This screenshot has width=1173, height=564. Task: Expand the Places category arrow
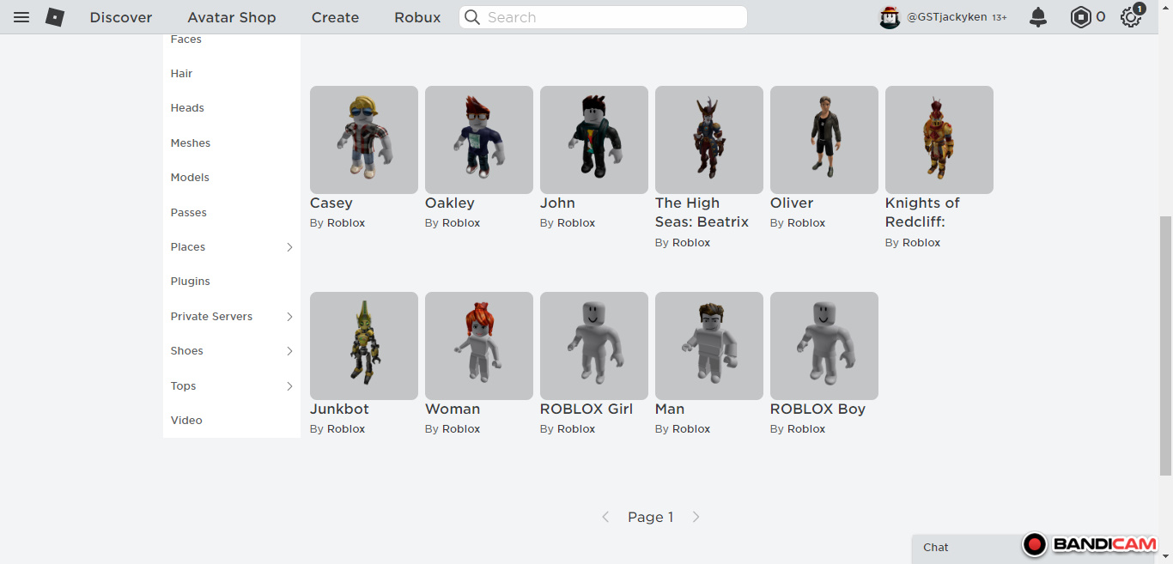pos(289,247)
